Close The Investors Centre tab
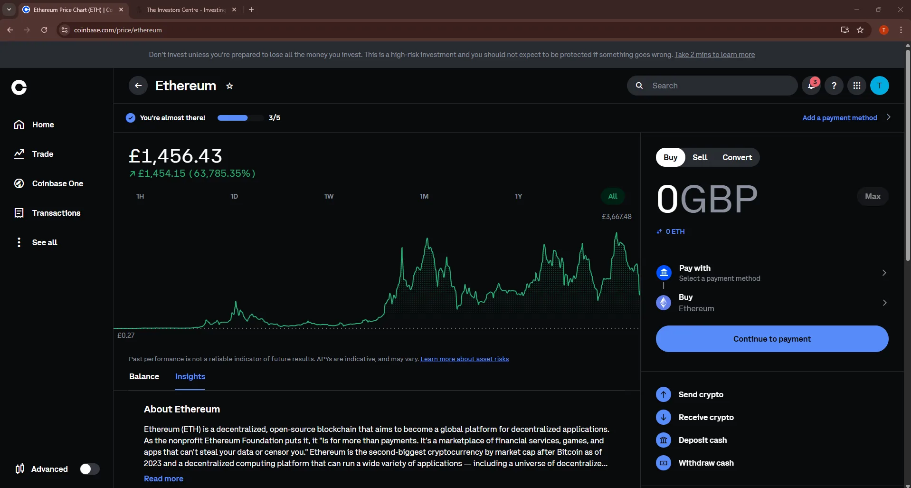 click(x=234, y=10)
